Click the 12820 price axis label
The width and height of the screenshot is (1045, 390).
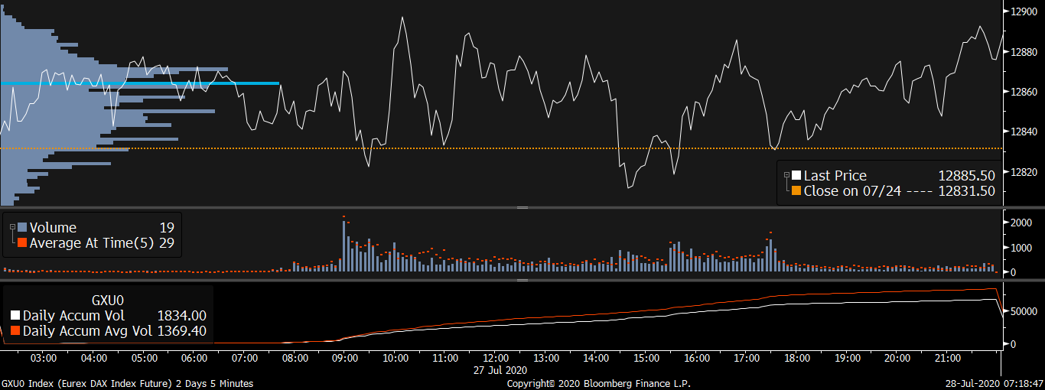(x=1025, y=171)
